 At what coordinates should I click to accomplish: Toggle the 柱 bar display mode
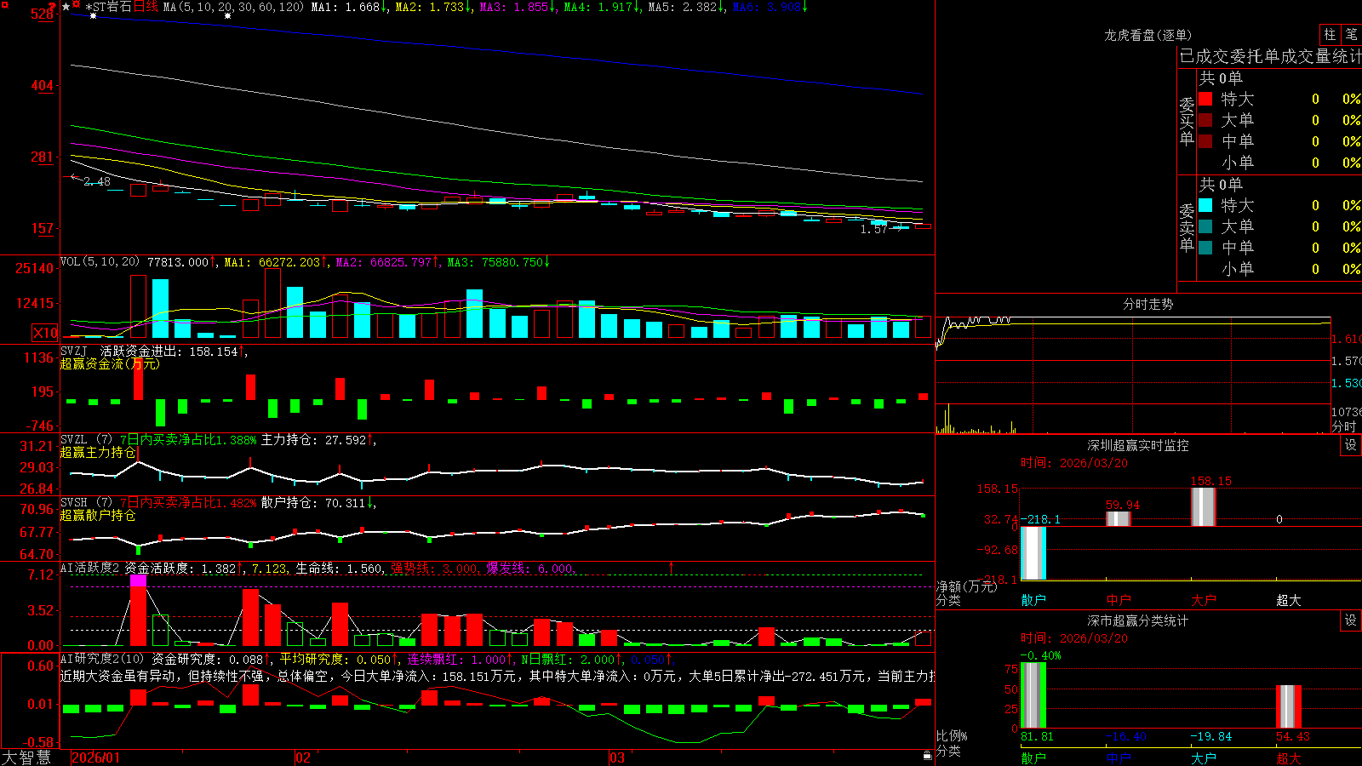(1330, 34)
